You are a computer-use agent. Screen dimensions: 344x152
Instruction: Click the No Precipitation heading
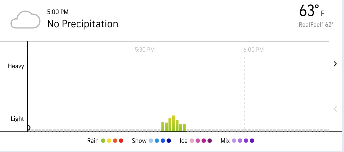coord(83,24)
